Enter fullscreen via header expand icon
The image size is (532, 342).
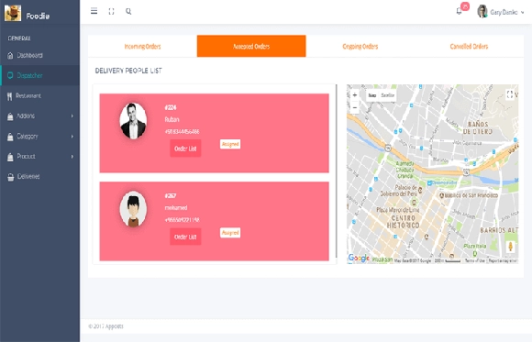[111, 12]
